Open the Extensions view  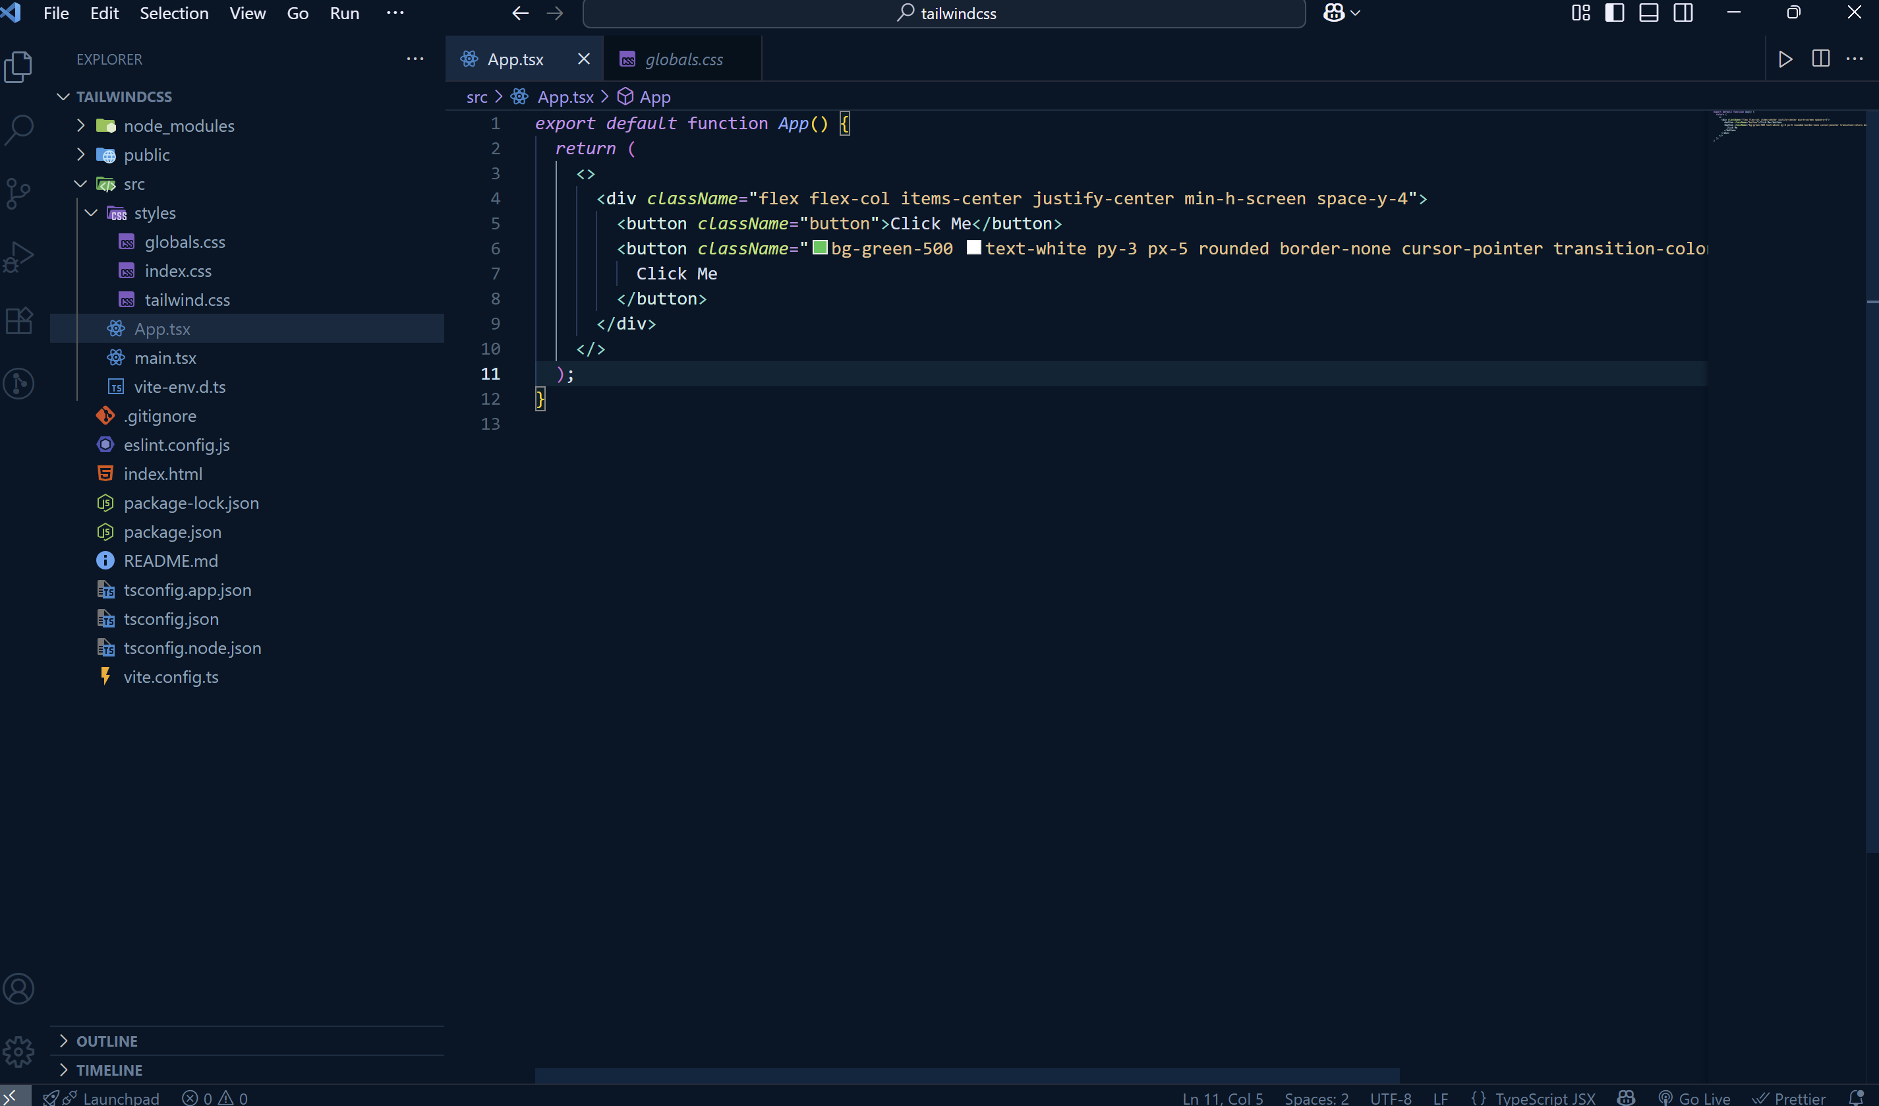click(18, 321)
